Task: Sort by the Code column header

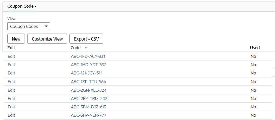Action: 76,48
